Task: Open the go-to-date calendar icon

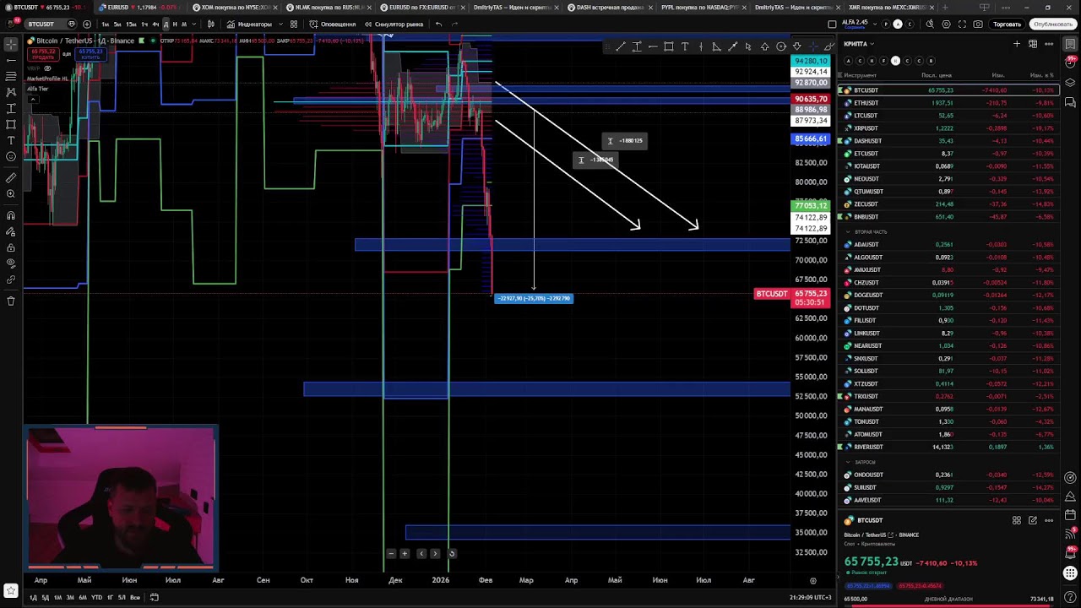Action: click(155, 598)
